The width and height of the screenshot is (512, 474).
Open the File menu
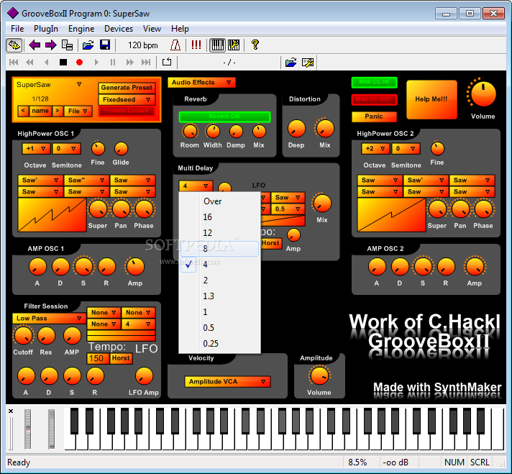click(x=17, y=29)
